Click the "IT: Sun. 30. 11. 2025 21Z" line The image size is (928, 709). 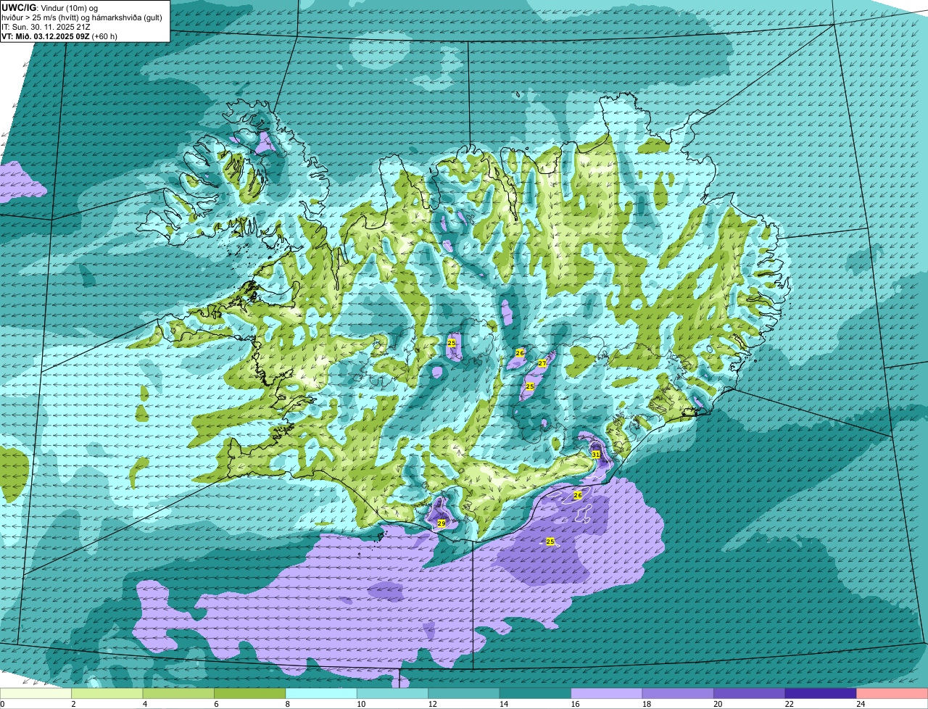[x=46, y=26]
